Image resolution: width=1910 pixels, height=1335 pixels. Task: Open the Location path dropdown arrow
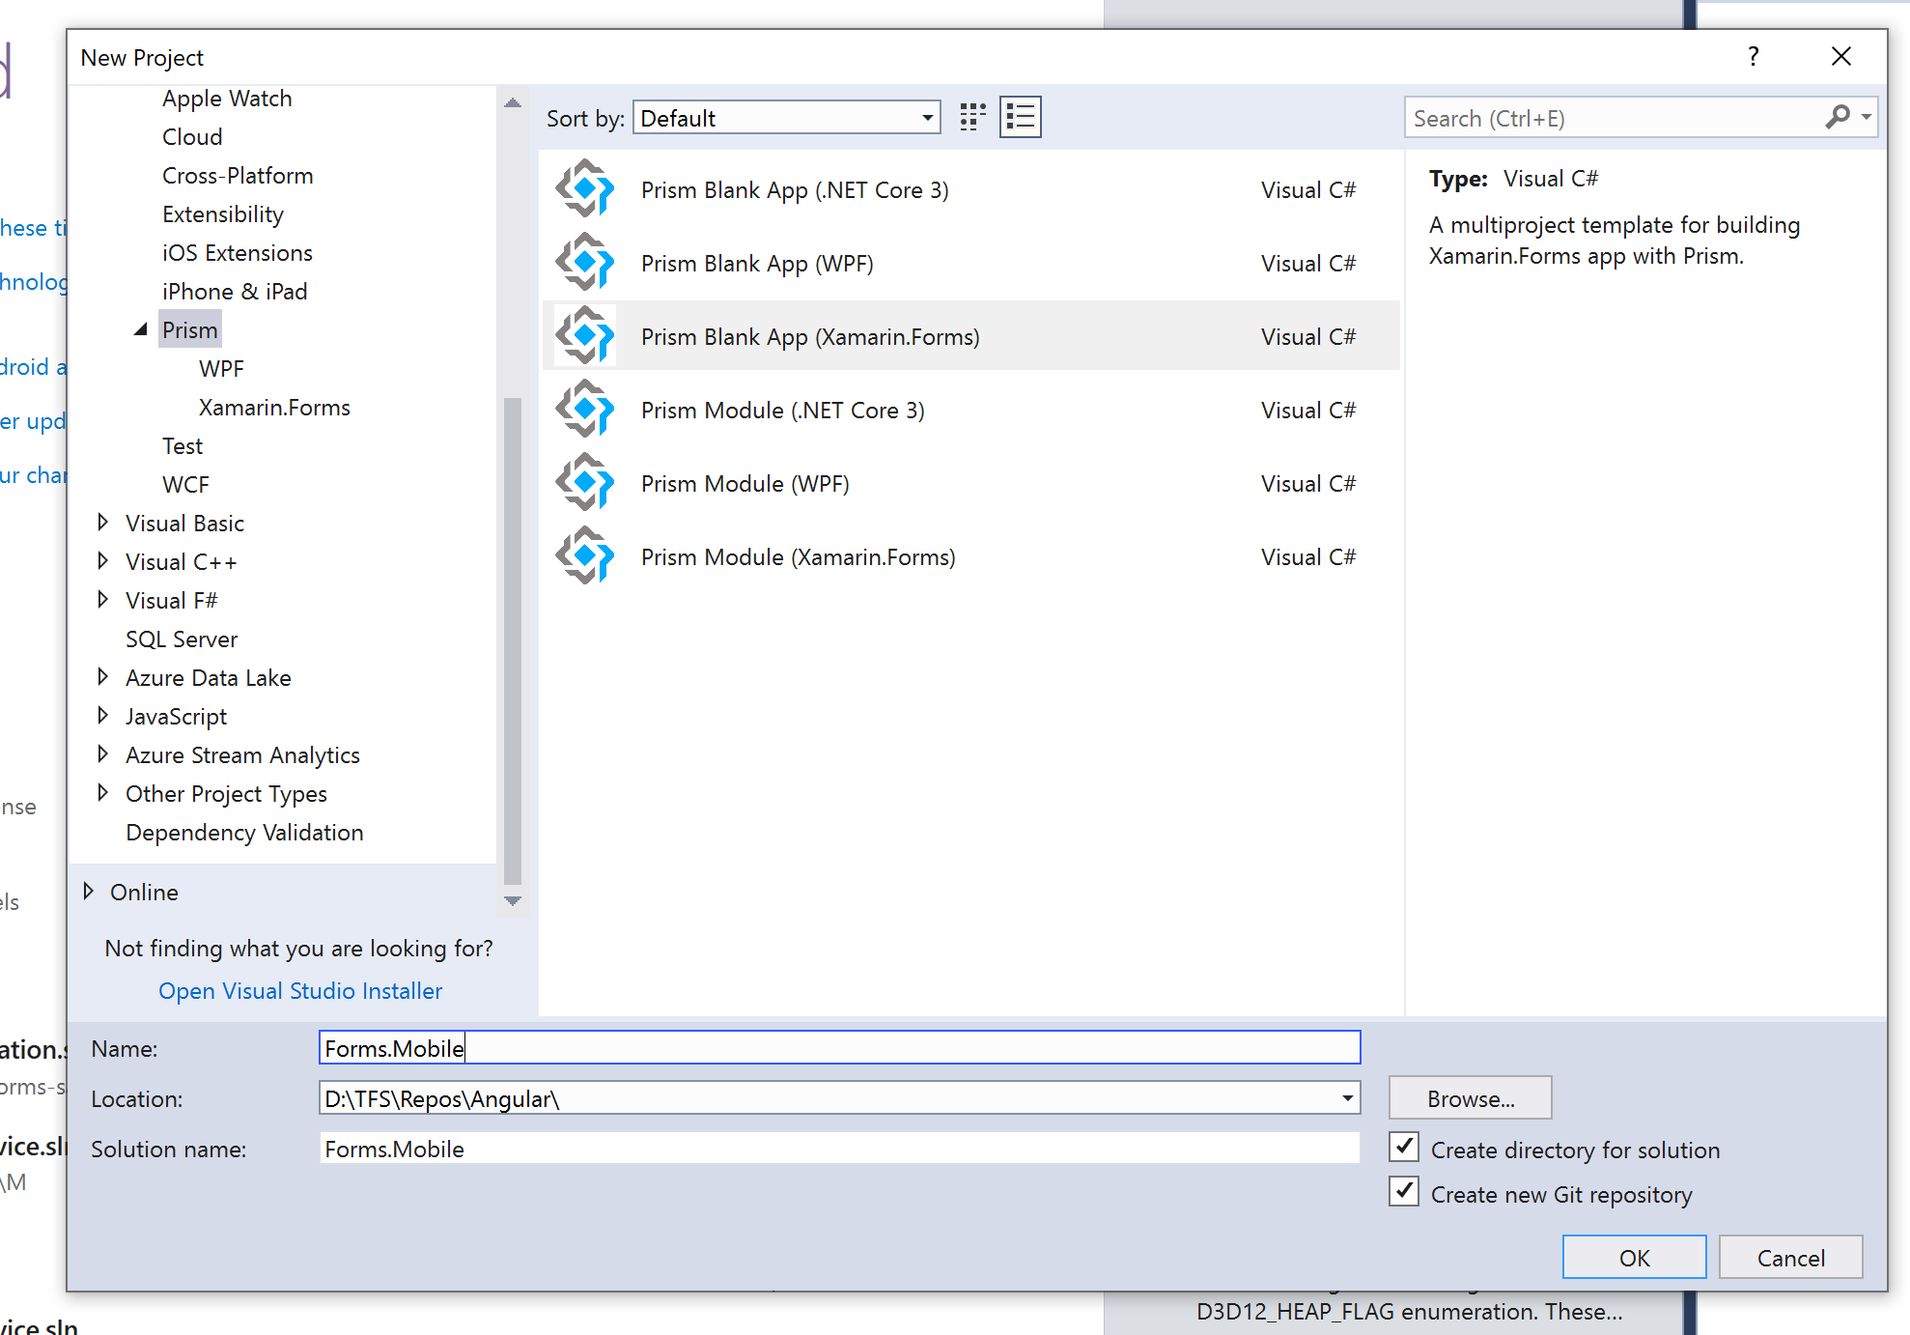pyautogui.click(x=1347, y=1098)
